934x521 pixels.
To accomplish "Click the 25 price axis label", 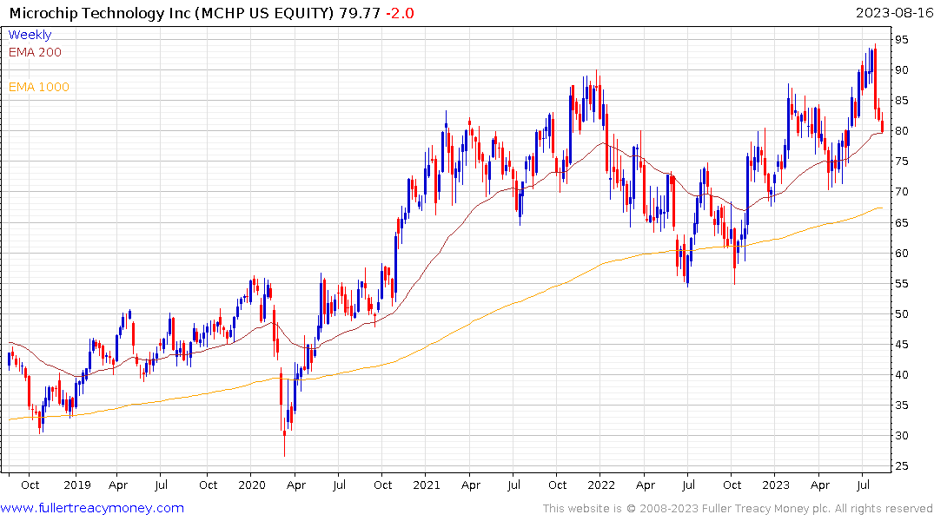I will [x=901, y=466].
